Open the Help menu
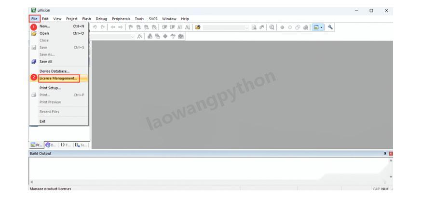 (x=185, y=19)
